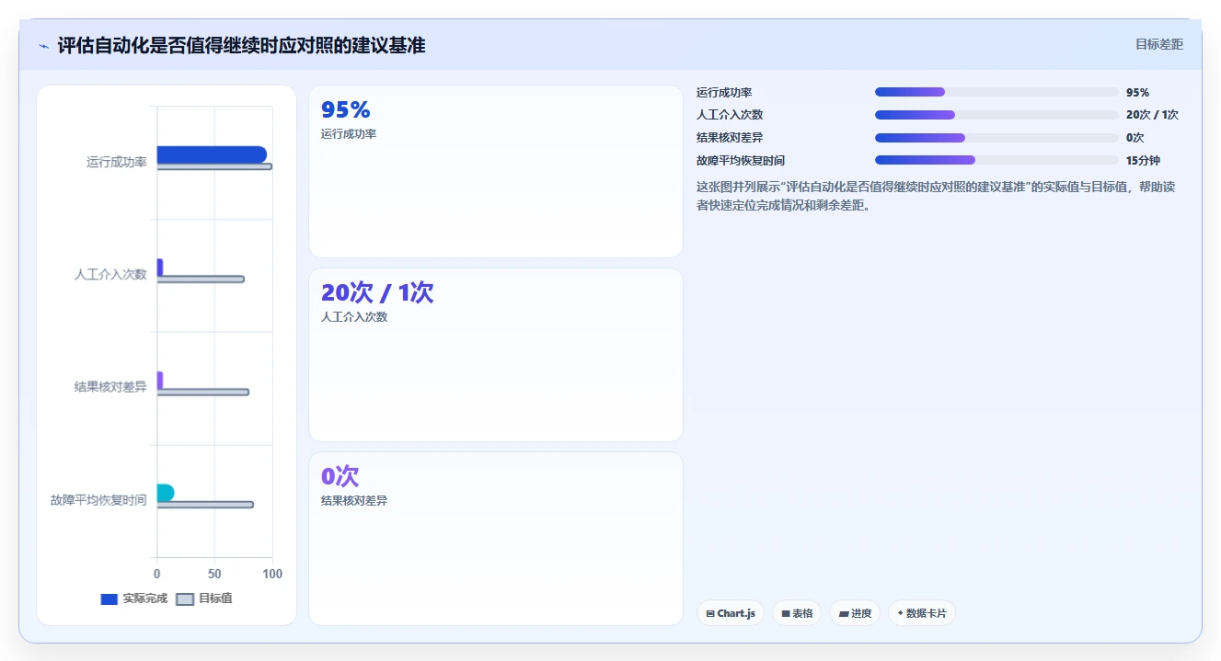Screen dimensions: 1221x661
Task: Click the blue 实际完成 legend swatch
Action: (109, 599)
